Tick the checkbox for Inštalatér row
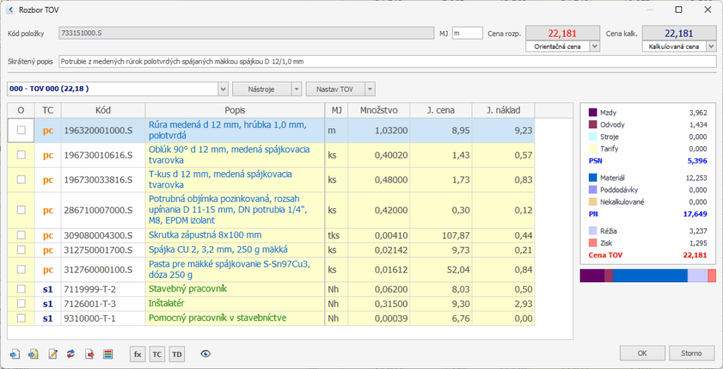Screen dimensions: 723x369 21,303
